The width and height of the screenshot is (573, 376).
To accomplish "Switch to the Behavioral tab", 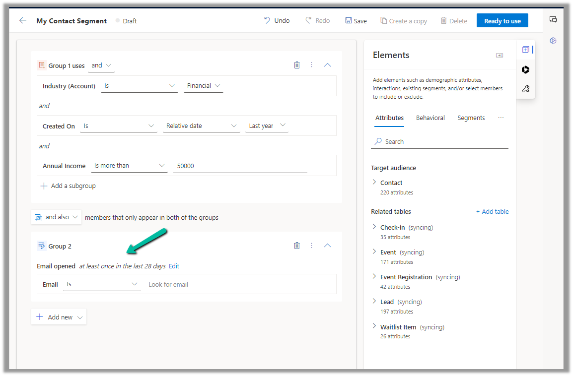I will pyautogui.click(x=430, y=118).
